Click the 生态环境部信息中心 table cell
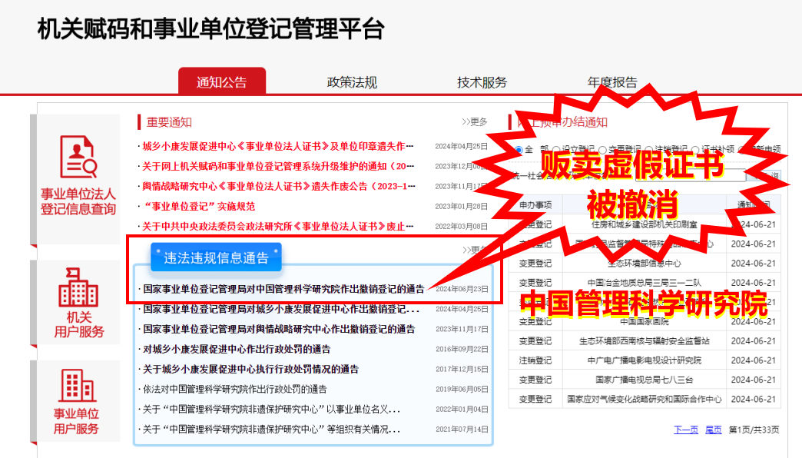802x458 pixels. point(645,264)
